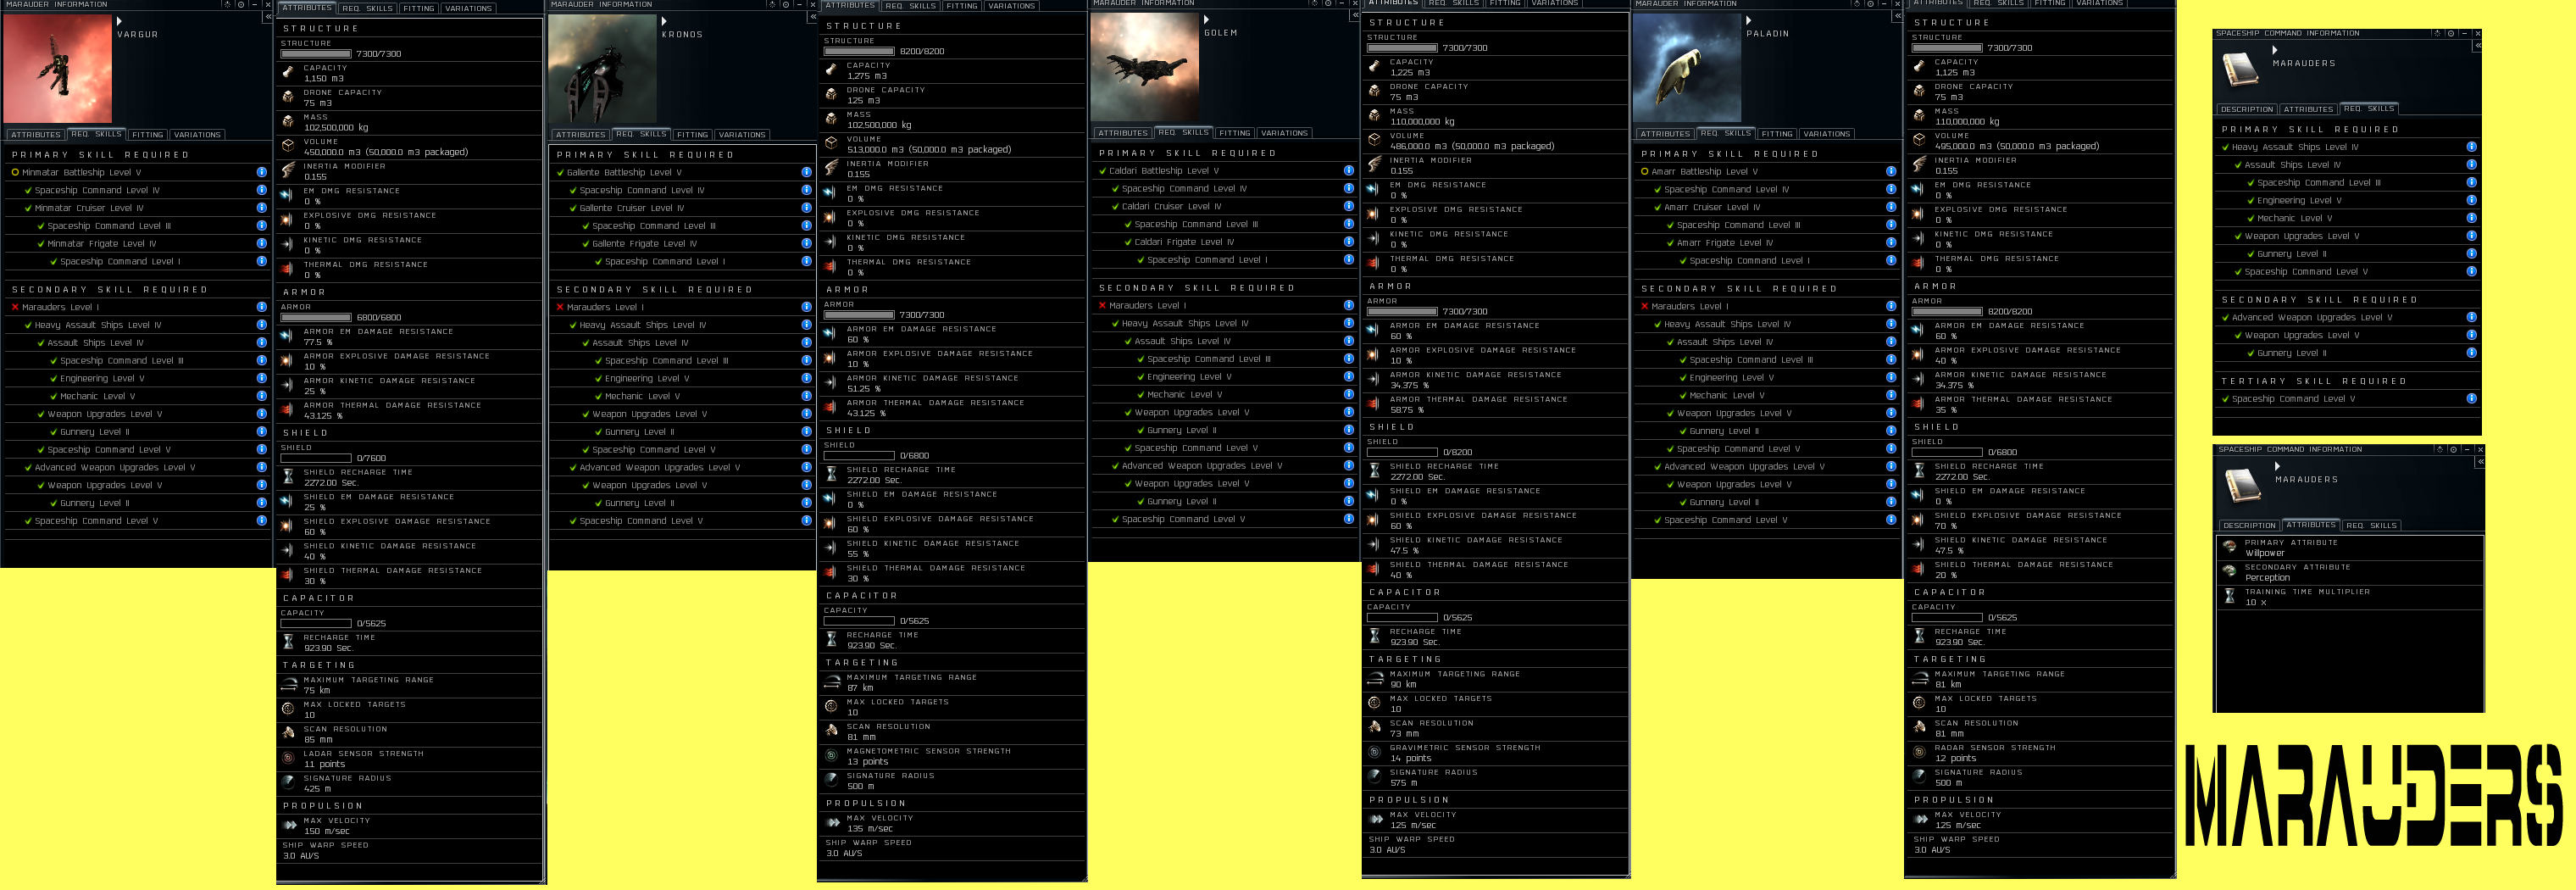Select the Mechanic Level V row under Primary Skill

[x=2346, y=218]
